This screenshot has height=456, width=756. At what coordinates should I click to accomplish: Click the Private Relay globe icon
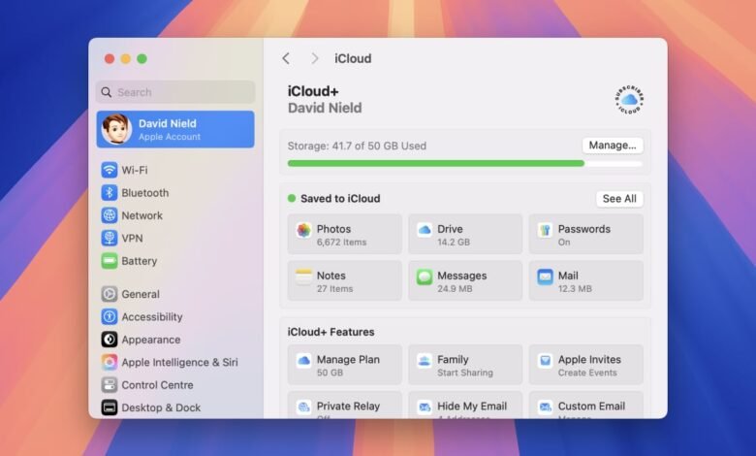coord(303,407)
